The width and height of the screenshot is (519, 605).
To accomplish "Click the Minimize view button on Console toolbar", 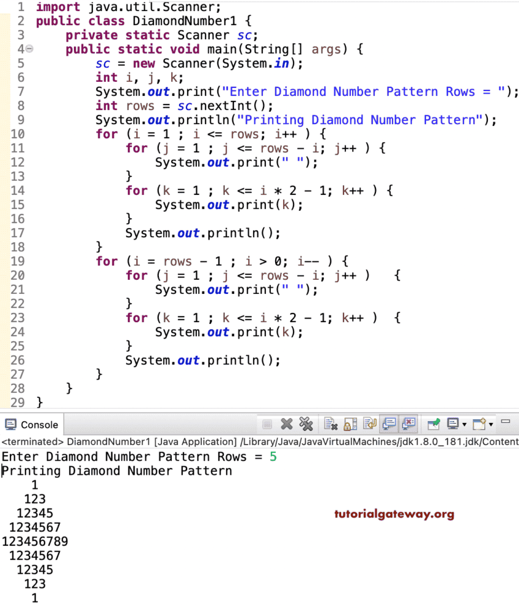I will (x=506, y=422).
